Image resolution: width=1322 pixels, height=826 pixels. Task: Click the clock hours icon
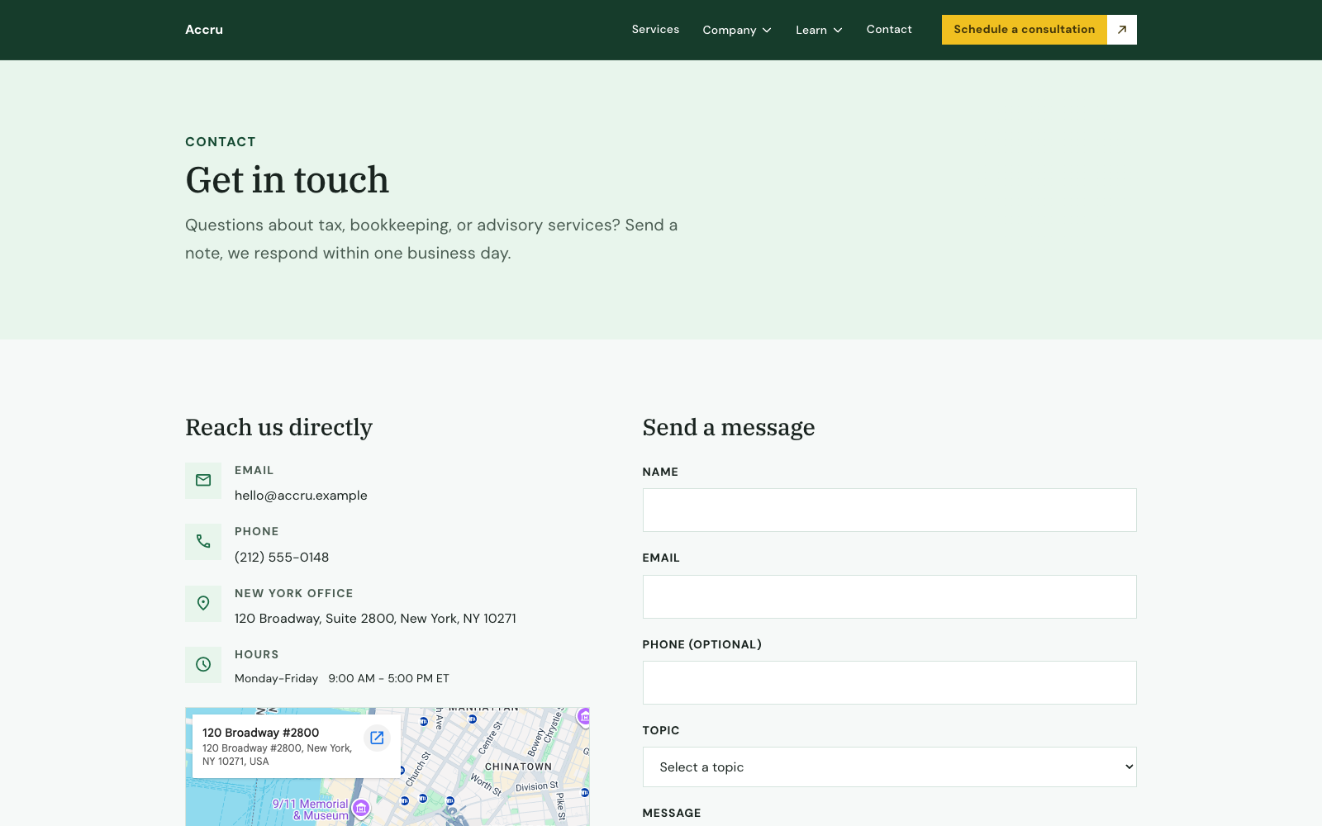point(203,664)
